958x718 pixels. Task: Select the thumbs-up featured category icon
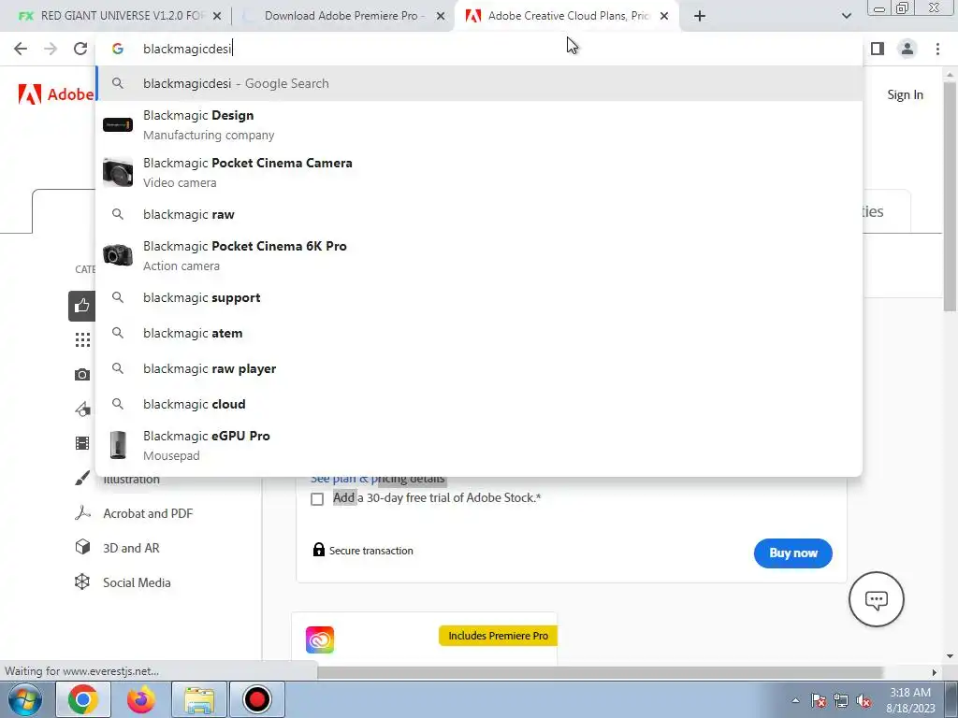(x=82, y=306)
